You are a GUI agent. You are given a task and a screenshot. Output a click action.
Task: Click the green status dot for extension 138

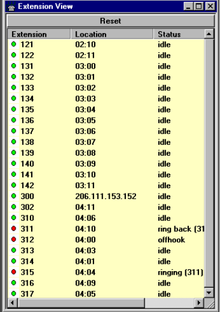(x=14, y=141)
